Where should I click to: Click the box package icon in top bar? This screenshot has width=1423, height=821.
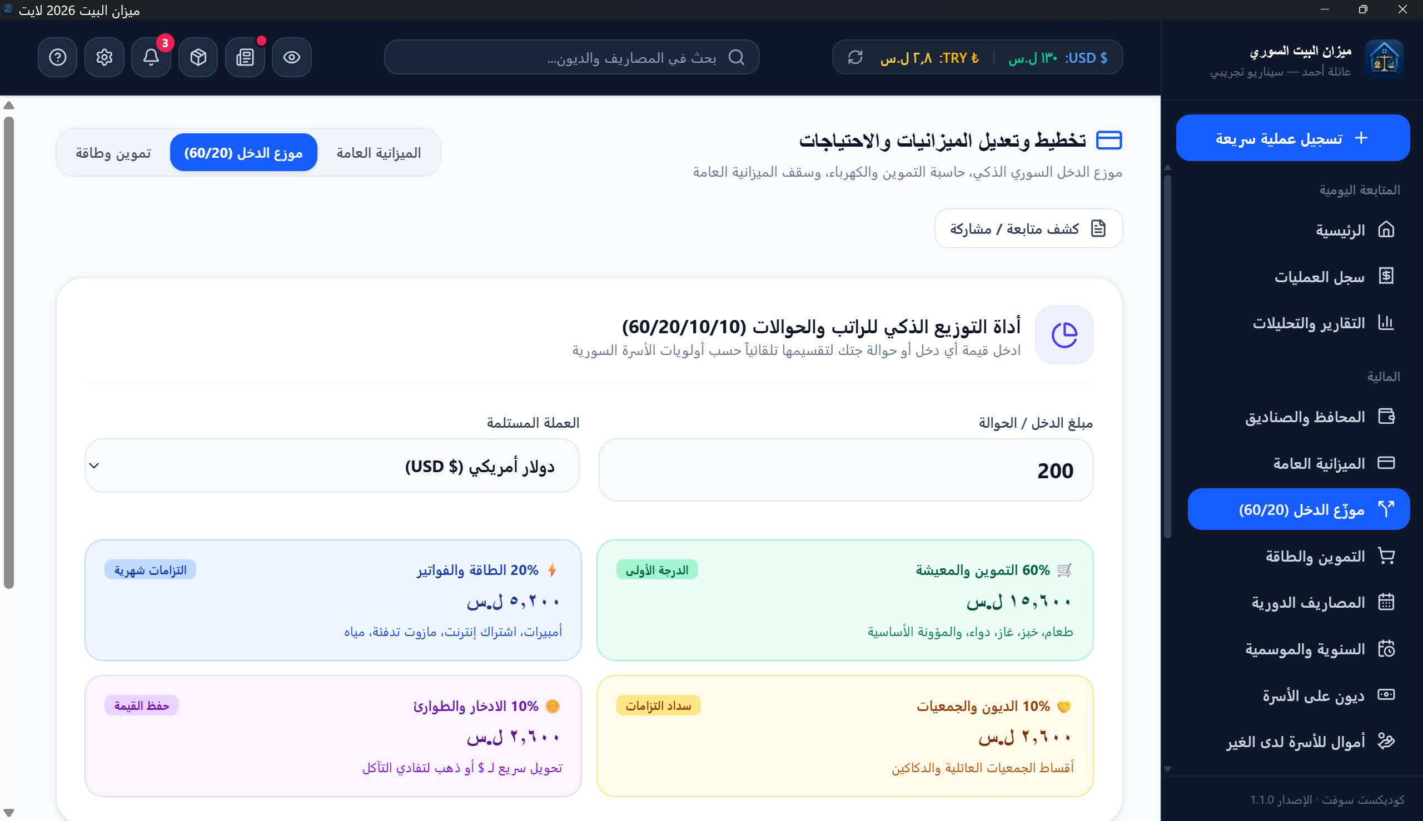click(198, 57)
